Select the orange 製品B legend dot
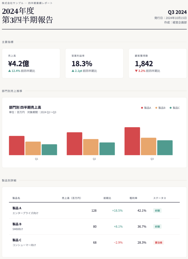Viewport: 188px width, 259px height. (156, 108)
